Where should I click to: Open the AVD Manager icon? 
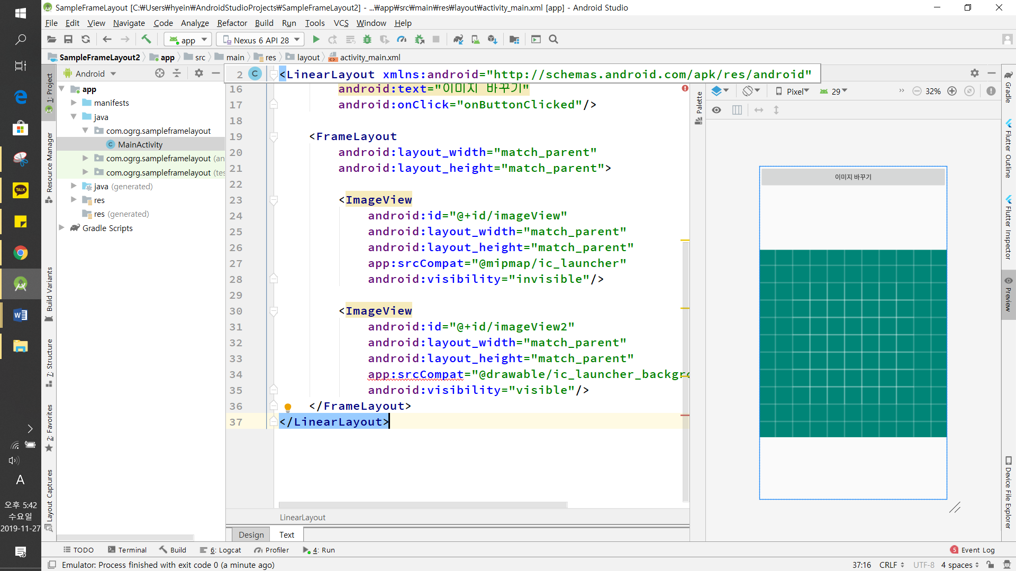[476, 39]
